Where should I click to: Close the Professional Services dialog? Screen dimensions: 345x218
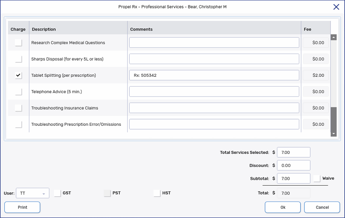click(x=336, y=6)
